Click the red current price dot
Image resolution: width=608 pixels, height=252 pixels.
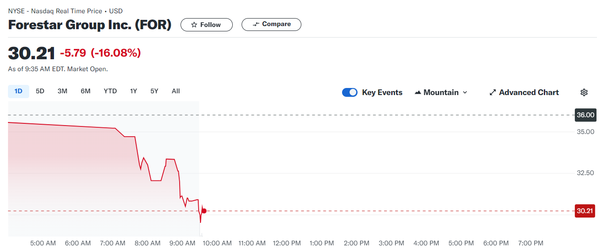204,211
